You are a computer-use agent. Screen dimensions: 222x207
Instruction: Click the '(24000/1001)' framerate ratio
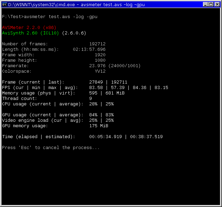tap(125, 66)
